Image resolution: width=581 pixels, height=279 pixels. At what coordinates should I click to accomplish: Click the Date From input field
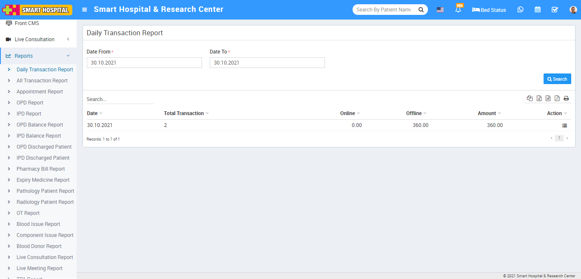pyautogui.click(x=144, y=63)
